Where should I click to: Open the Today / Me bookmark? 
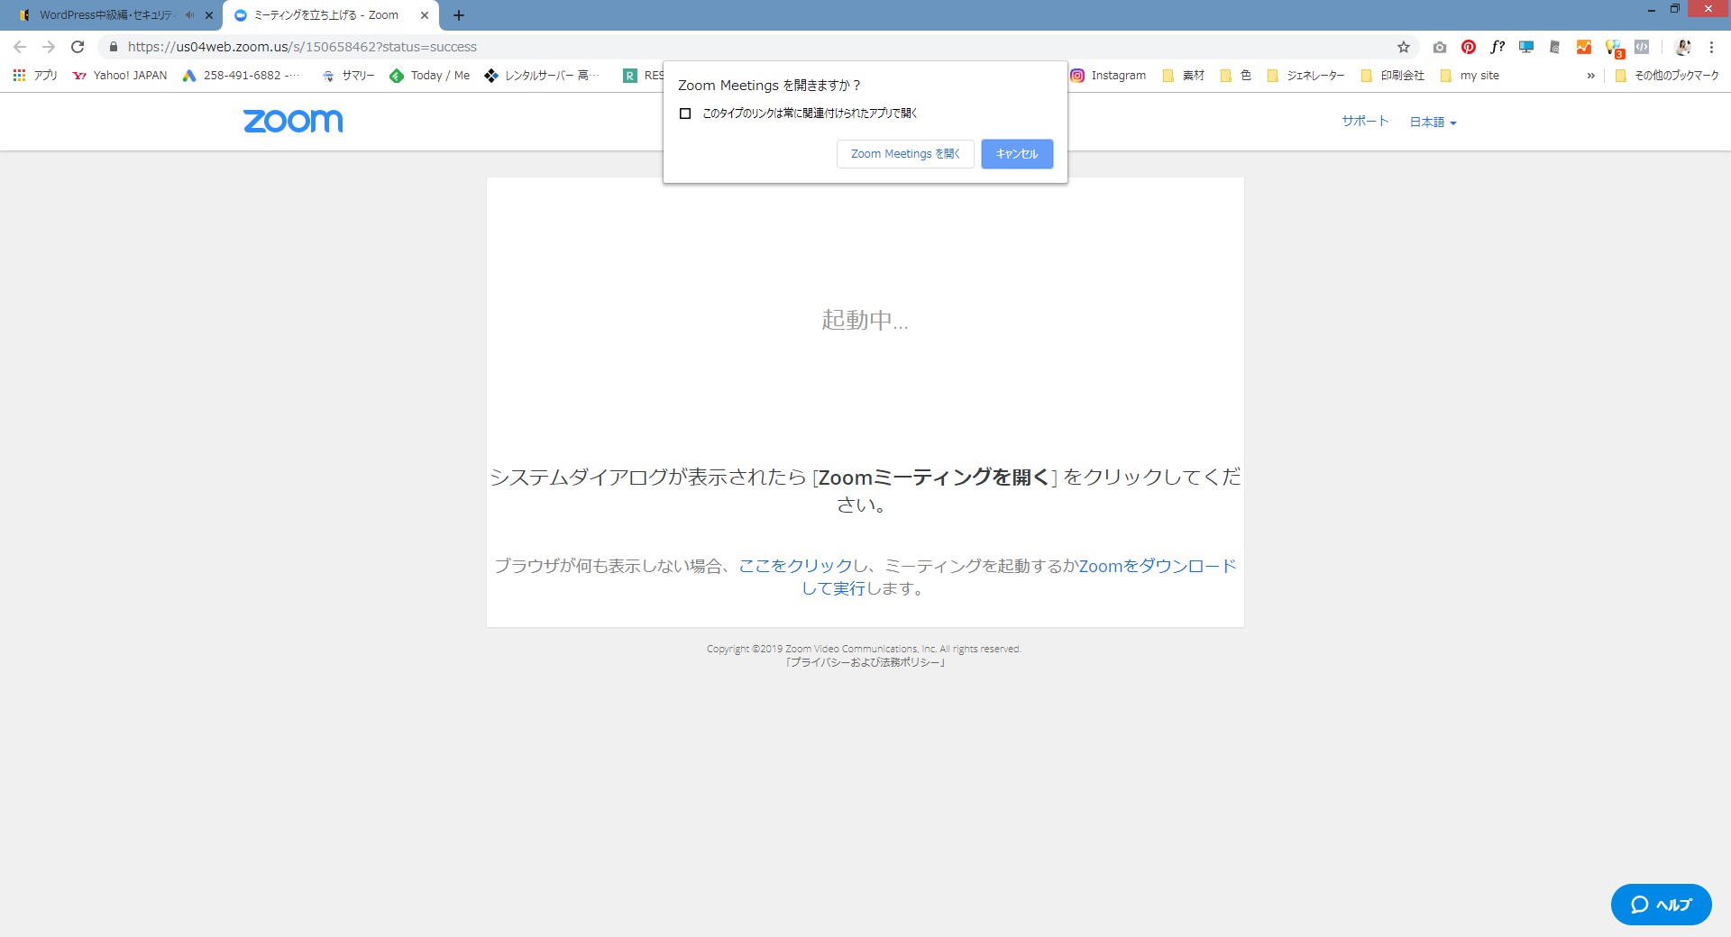coord(430,76)
